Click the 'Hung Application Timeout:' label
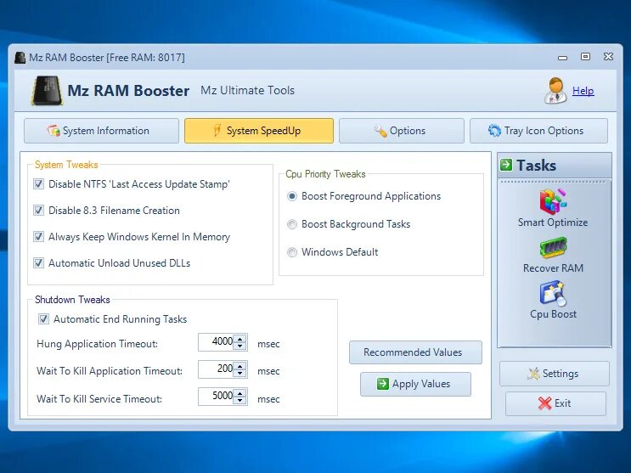631x473 pixels. [97, 344]
